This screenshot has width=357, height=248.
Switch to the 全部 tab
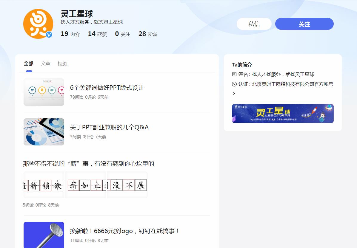(x=29, y=64)
